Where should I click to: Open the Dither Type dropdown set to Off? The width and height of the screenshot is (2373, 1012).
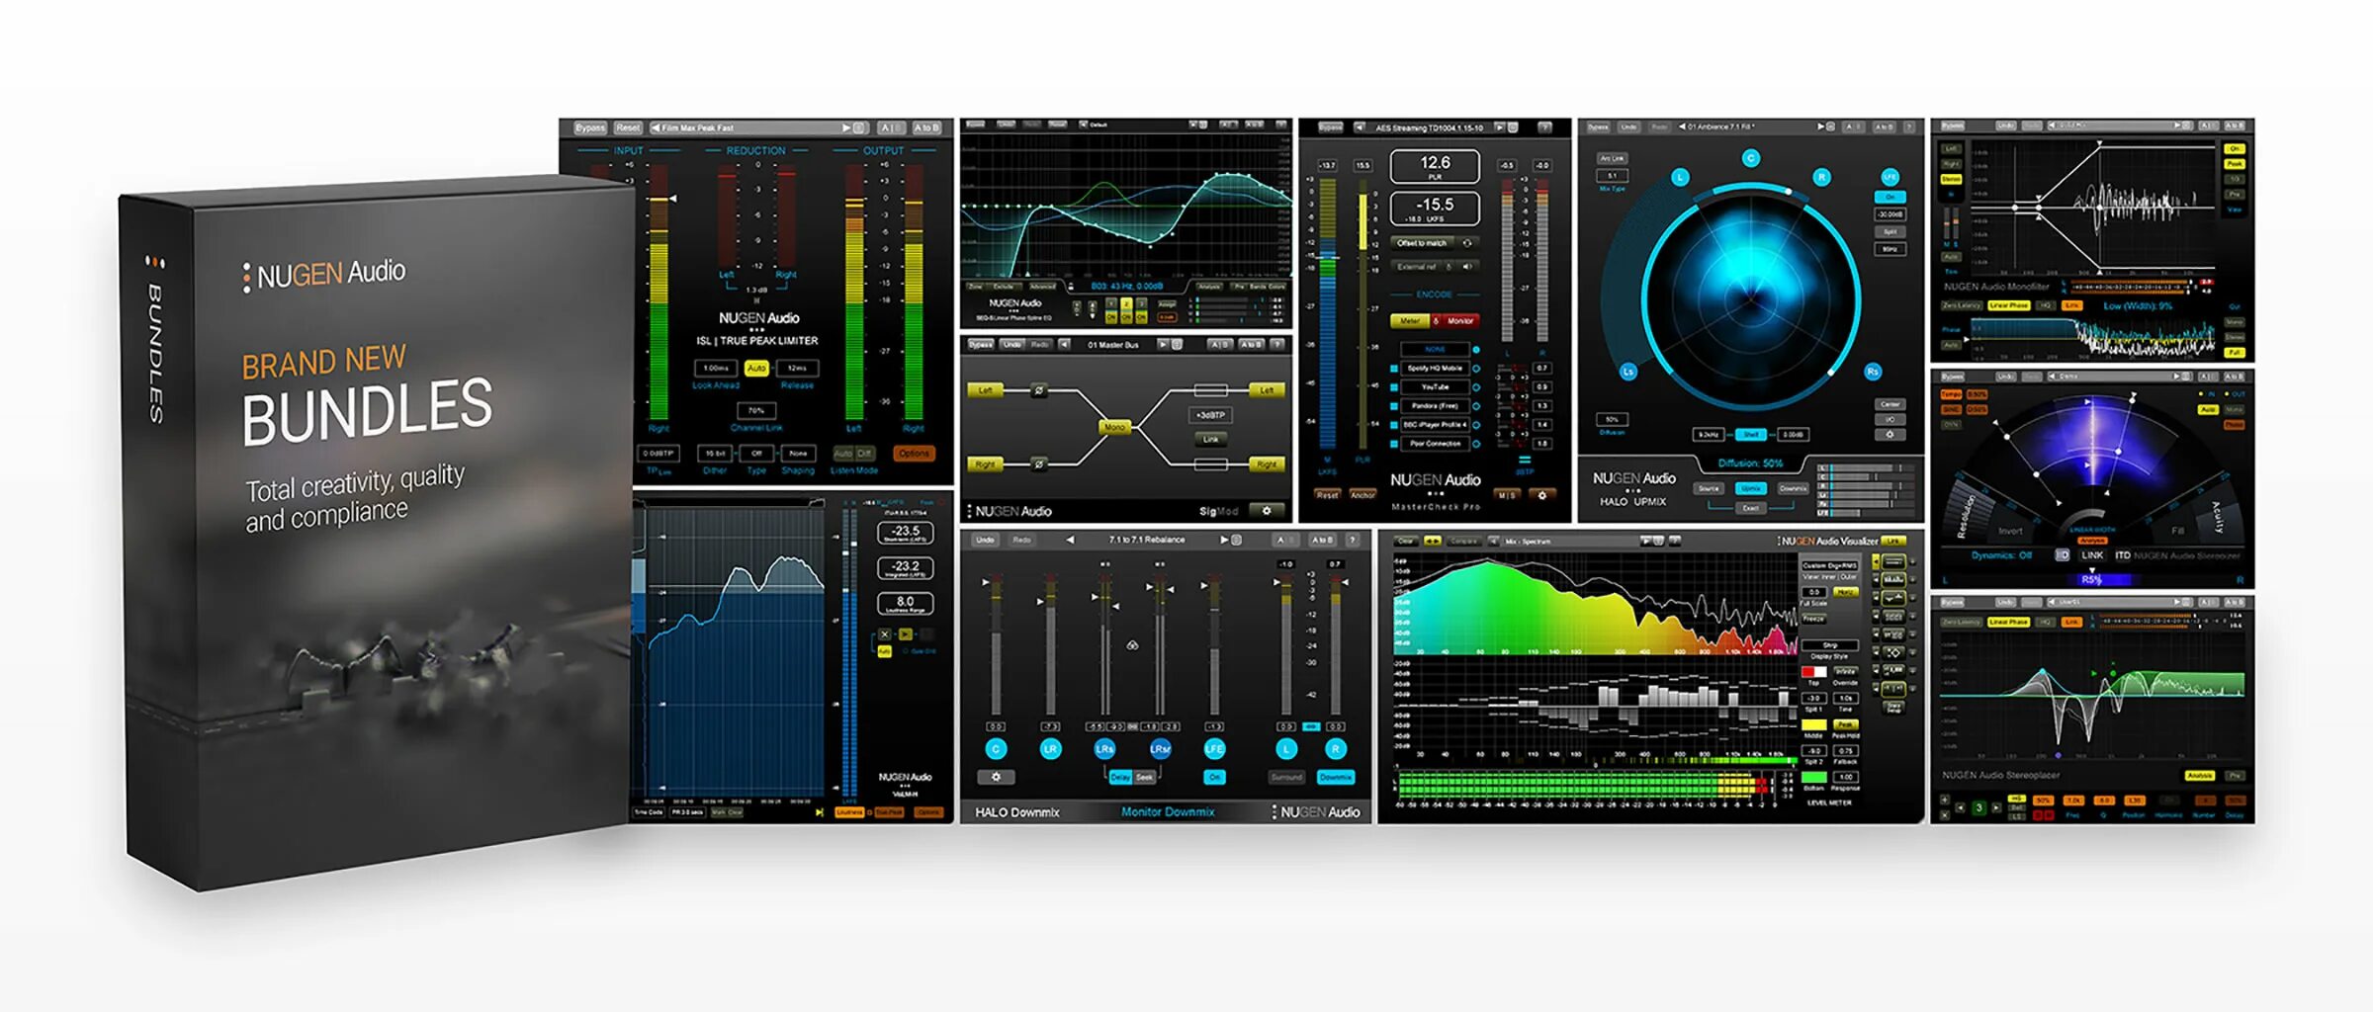(756, 454)
